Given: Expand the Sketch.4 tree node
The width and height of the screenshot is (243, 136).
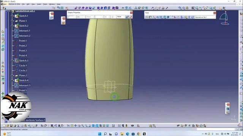Looking at the screenshot, I should (12, 80).
